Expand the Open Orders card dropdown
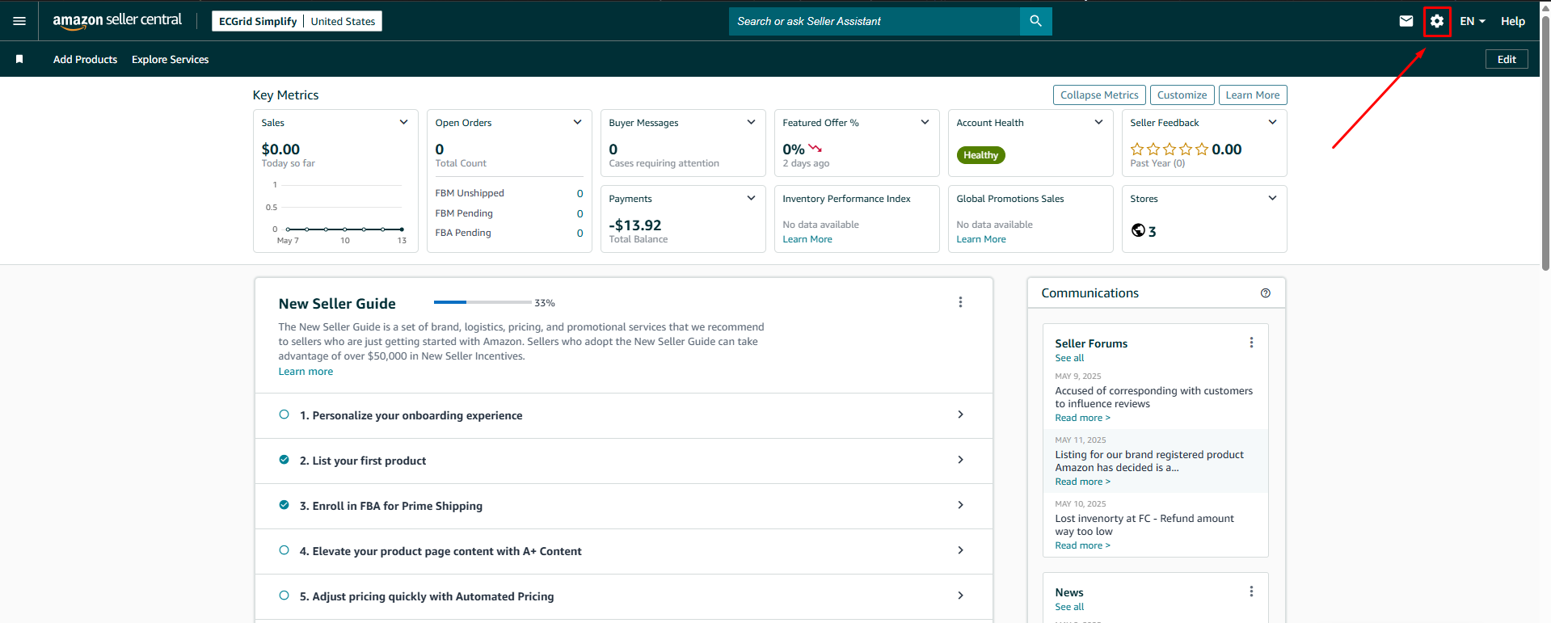The height and width of the screenshot is (623, 1551). [577, 122]
